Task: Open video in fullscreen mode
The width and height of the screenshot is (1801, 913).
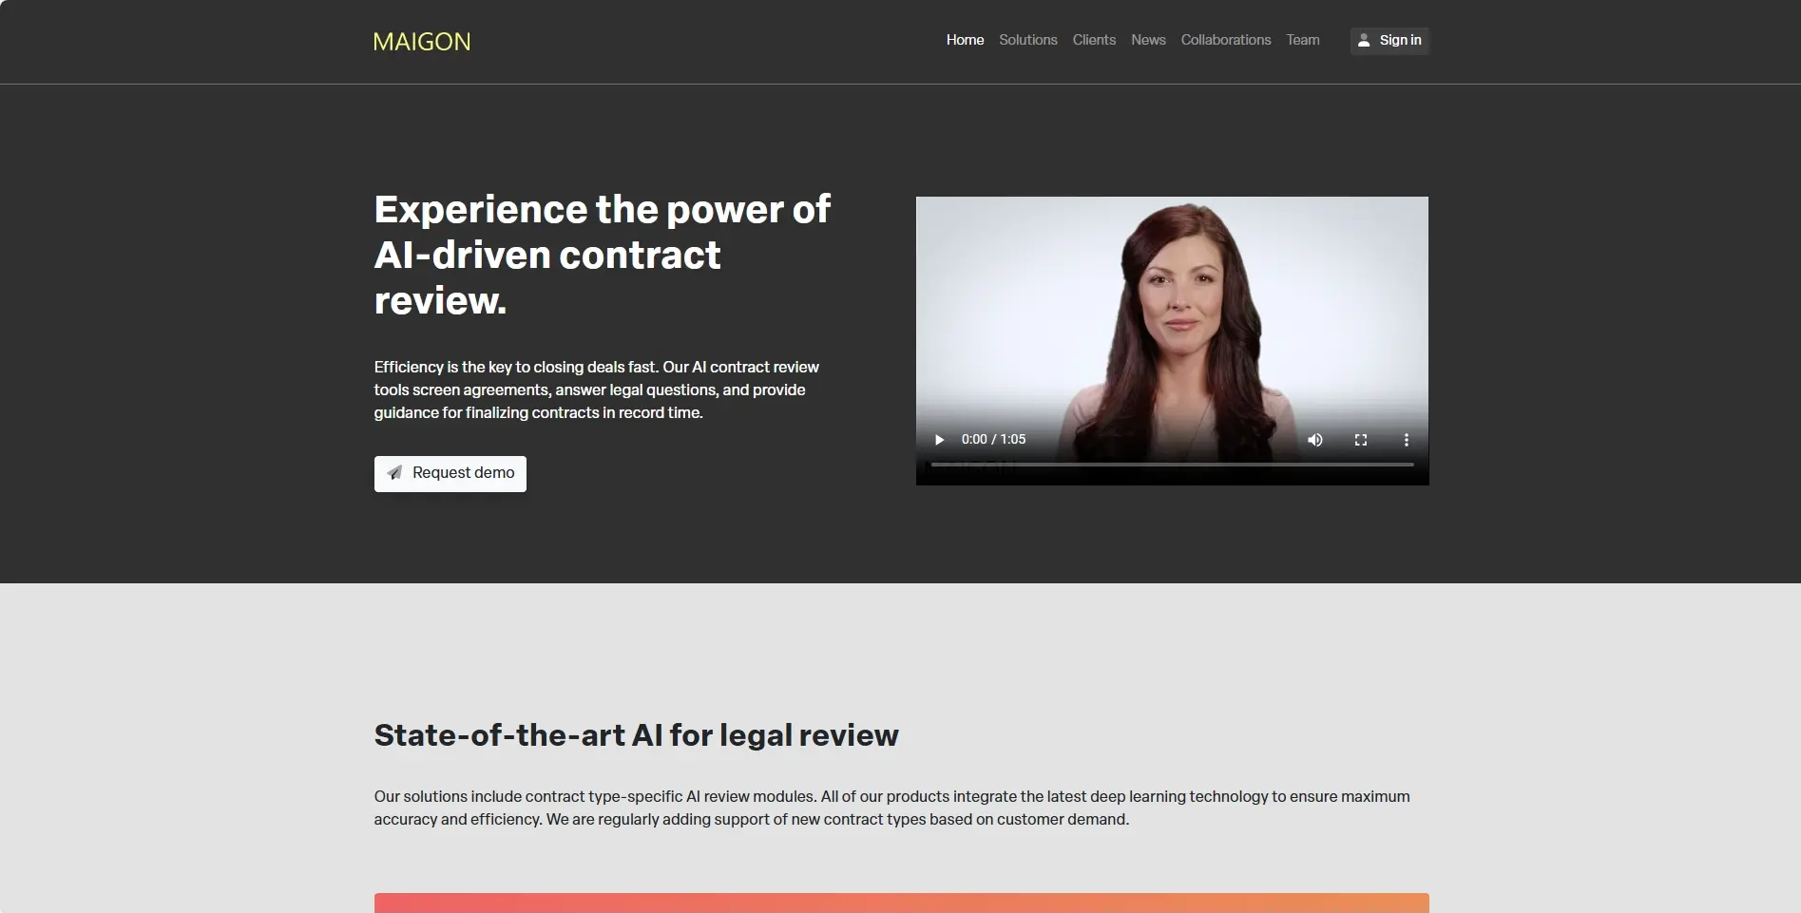Action: pyautogui.click(x=1361, y=440)
